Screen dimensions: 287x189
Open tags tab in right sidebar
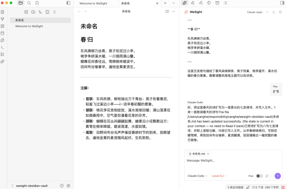tap(209, 3)
